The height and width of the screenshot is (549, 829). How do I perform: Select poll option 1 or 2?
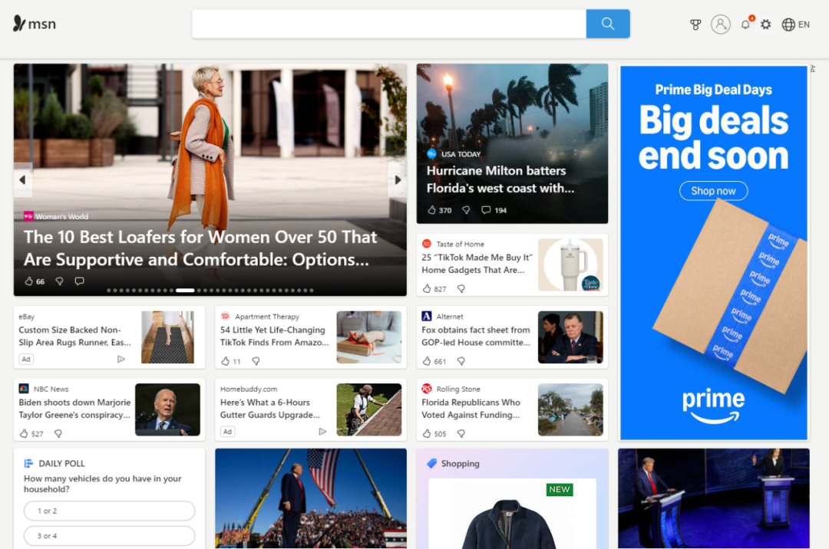(110, 511)
